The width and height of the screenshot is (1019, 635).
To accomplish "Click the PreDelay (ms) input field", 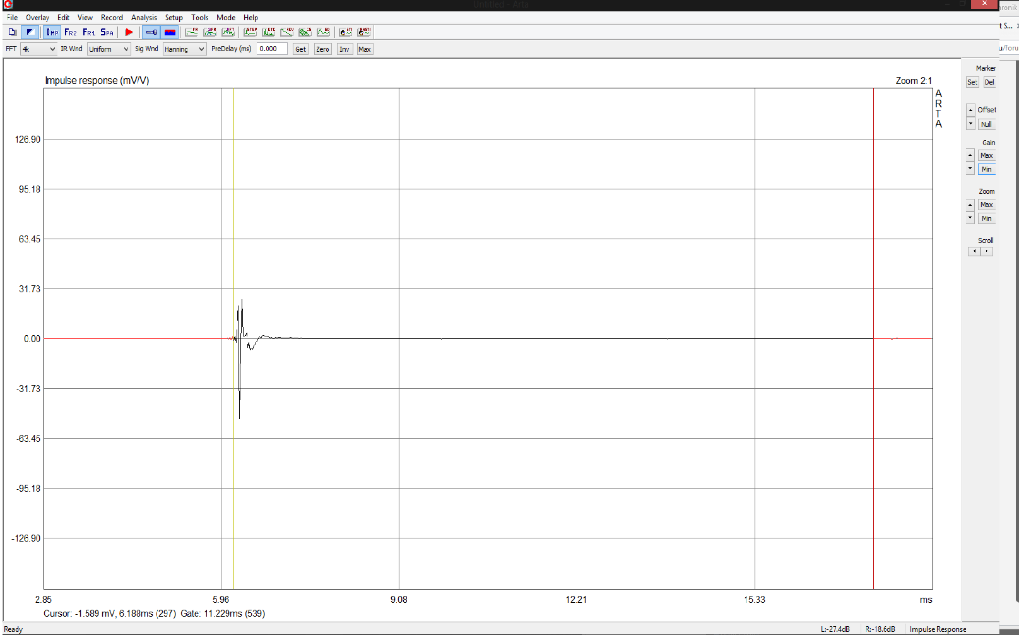I will coord(271,49).
